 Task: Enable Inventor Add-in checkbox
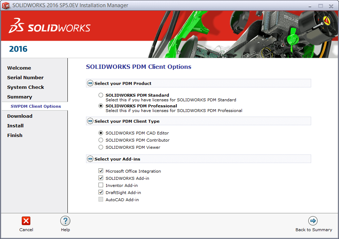(x=101, y=185)
